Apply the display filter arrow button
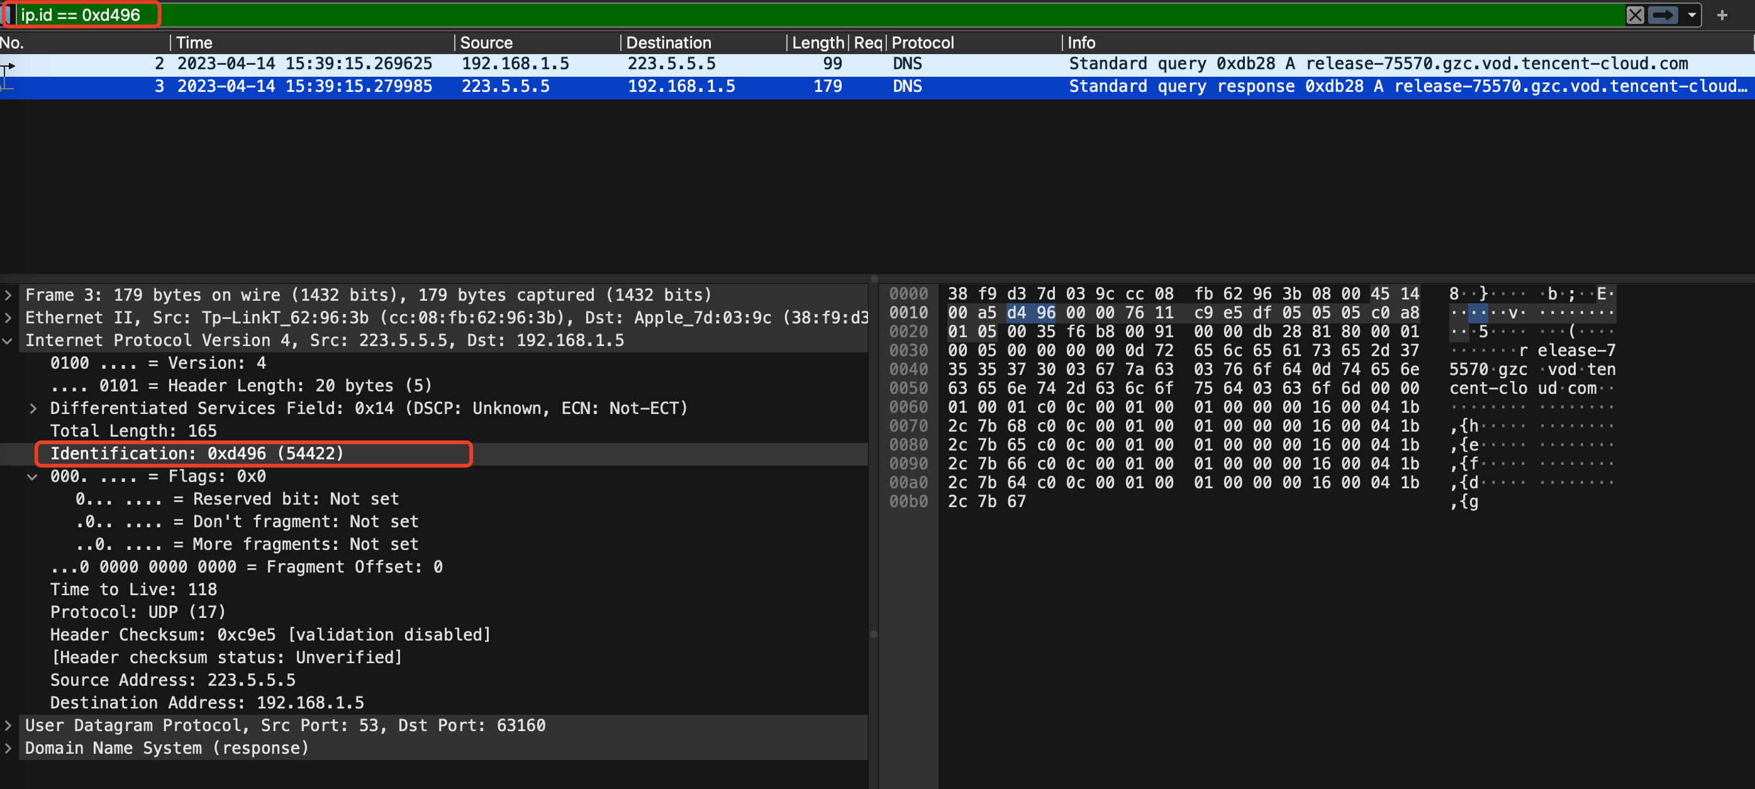Screen dimensions: 1755x789 tap(1663, 15)
